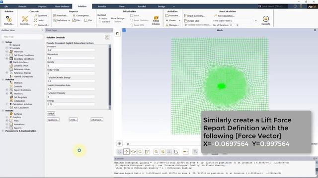Open the Time Scale Factor dropdown arrow
318x178 pixels.
pos(256,21)
